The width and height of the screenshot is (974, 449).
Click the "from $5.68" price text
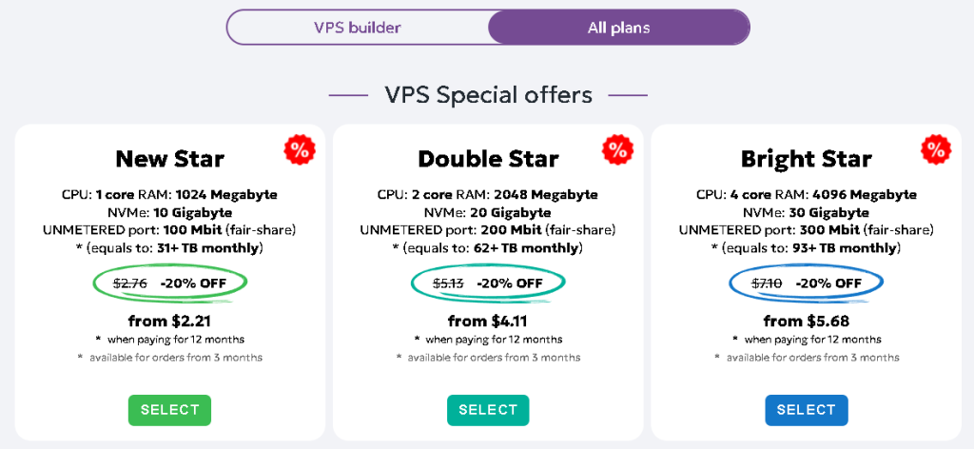tap(806, 321)
